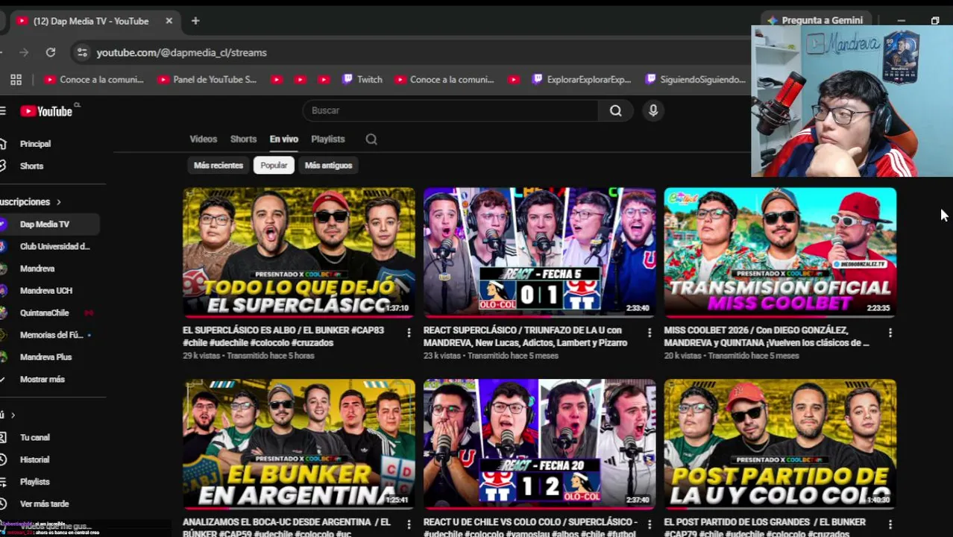Open title MISS COOLBET 2026 / Con DIEGO GONZÁLEZ
This screenshot has width=953, height=537.
click(x=767, y=336)
